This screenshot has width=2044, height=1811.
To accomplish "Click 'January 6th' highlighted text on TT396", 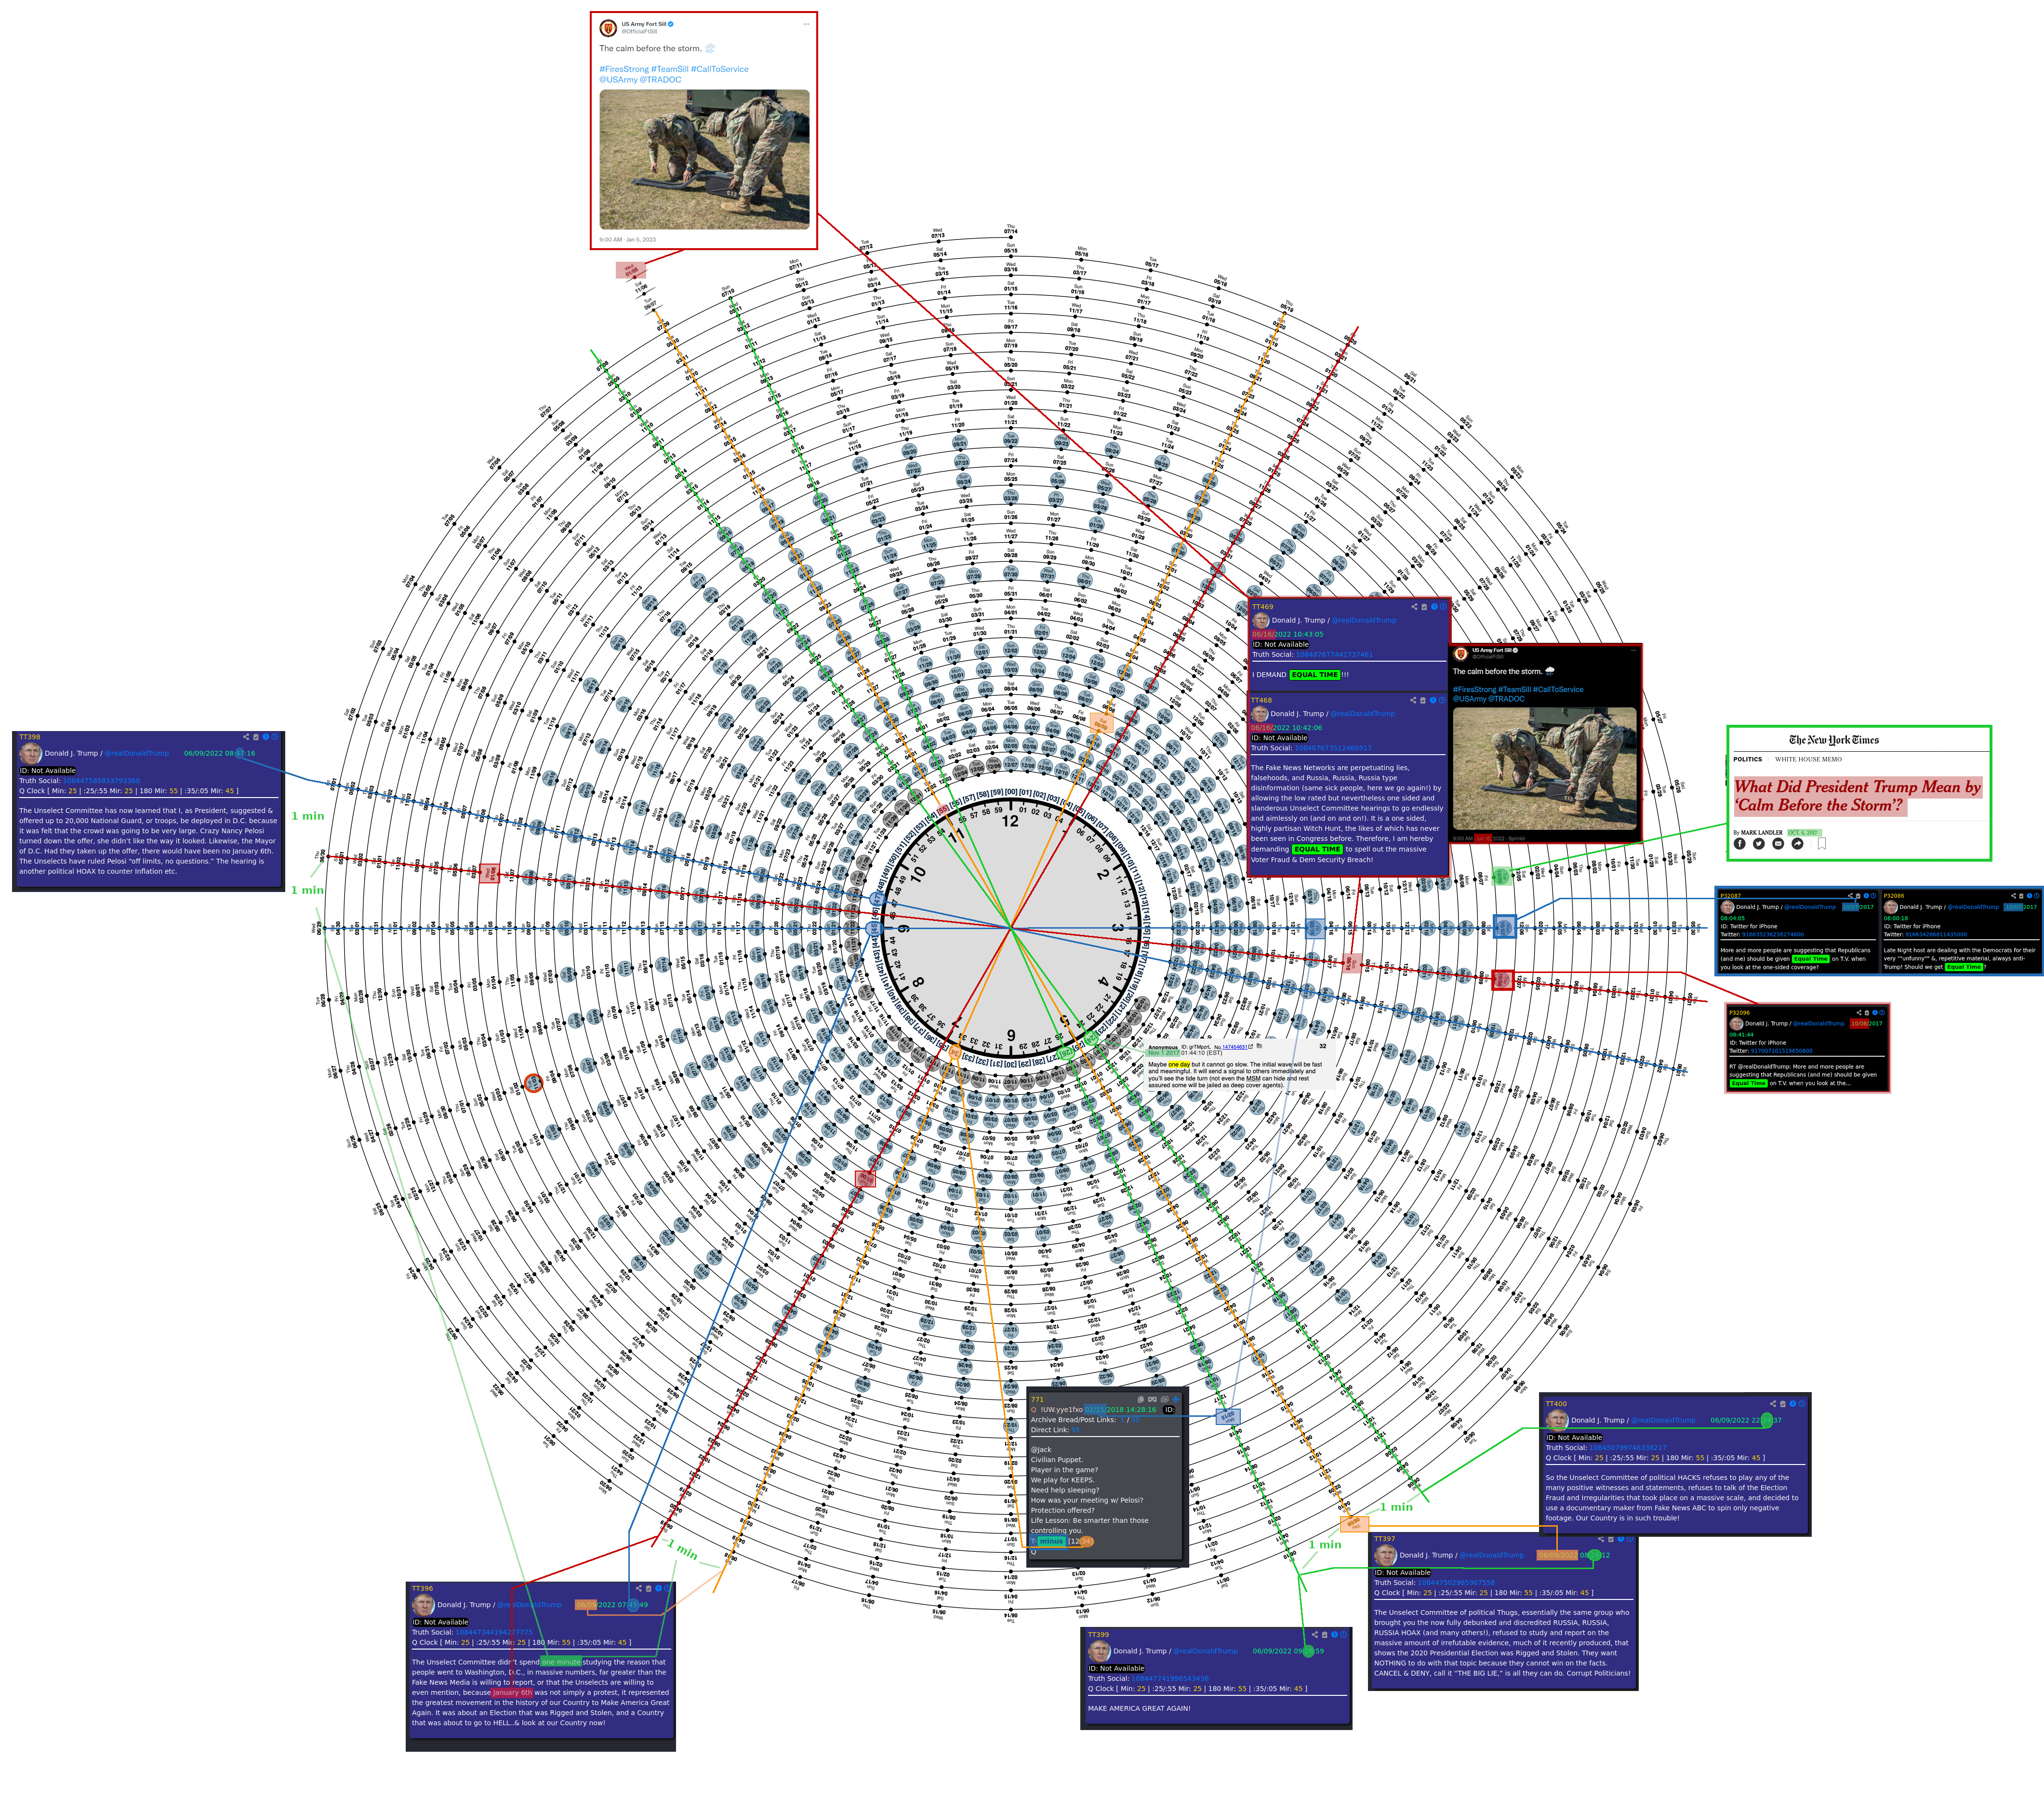I will [512, 1692].
